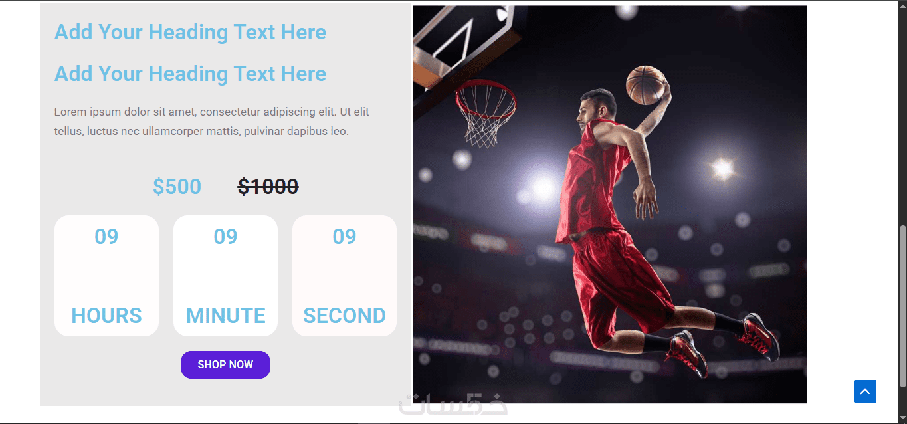The width and height of the screenshot is (907, 424).
Task: Click the watermark logo at page bottom
Action: (453, 405)
